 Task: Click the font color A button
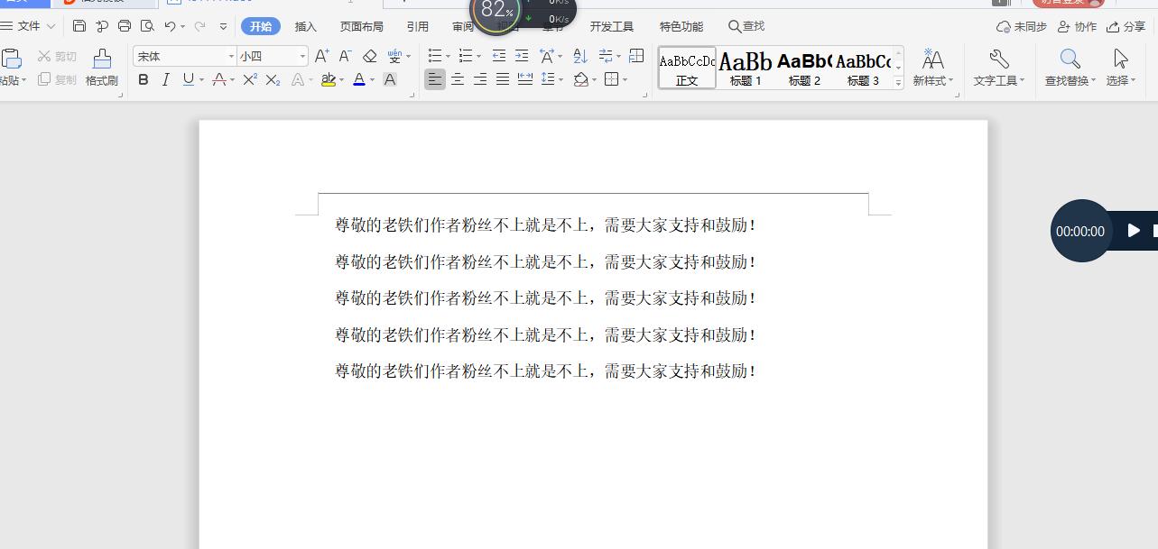point(359,79)
